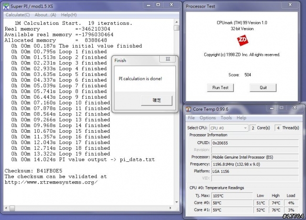Click the PI value output -> pi_data.txt line
The height and width of the screenshot is (220, 306).
pos(83,159)
